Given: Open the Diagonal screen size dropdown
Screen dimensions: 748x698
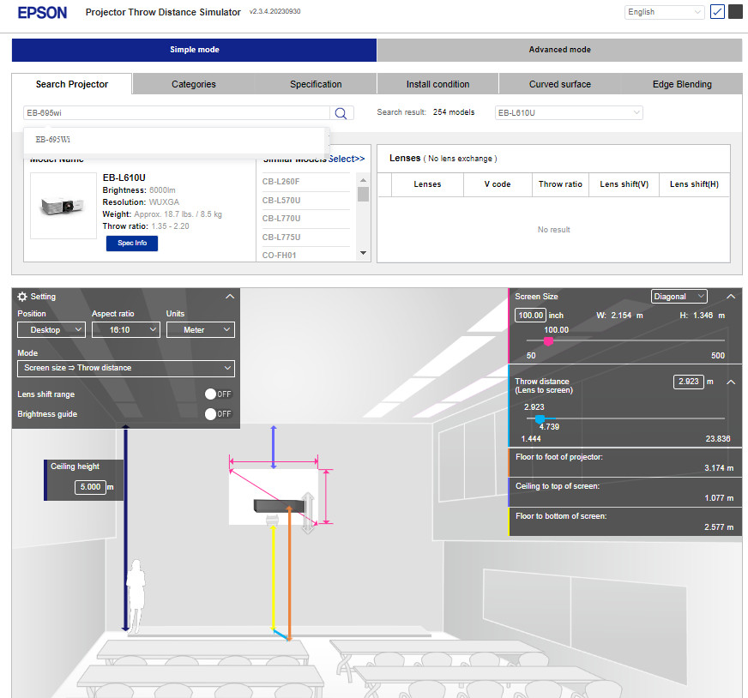Looking at the screenshot, I should [679, 297].
